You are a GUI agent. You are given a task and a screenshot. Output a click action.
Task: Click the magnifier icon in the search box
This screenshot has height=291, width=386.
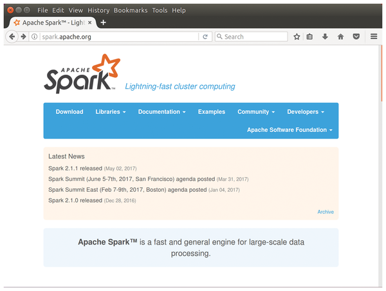pos(219,37)
